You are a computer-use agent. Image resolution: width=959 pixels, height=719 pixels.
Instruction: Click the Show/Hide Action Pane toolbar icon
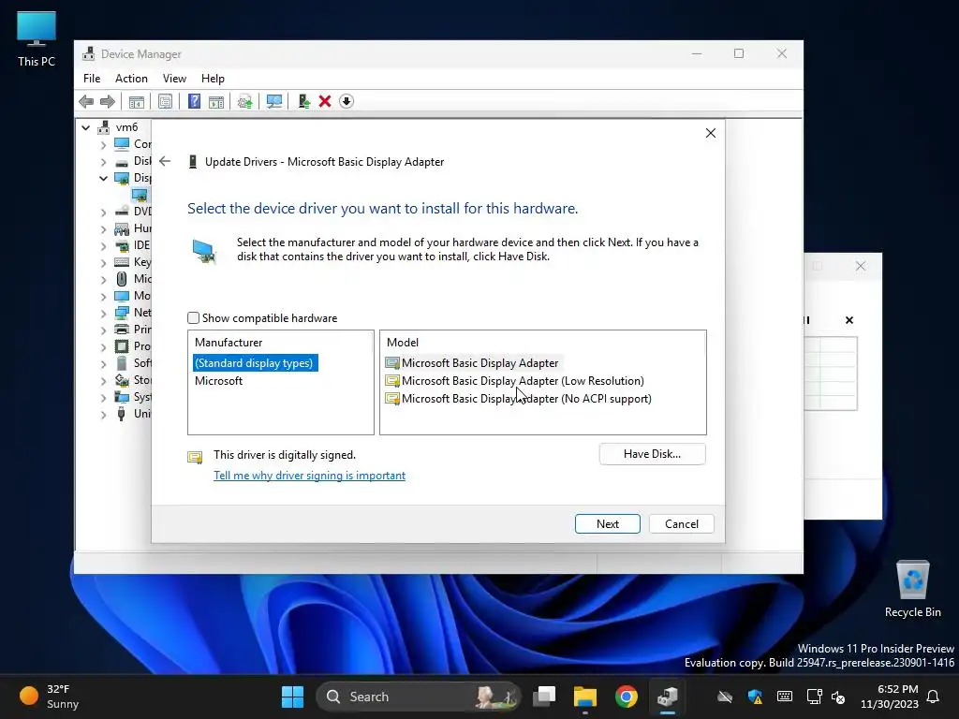[x=216, y=101]
